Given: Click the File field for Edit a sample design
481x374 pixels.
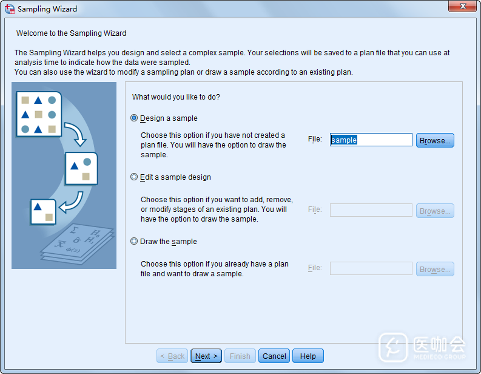Looking at the screenshot, I should point(371,211).
